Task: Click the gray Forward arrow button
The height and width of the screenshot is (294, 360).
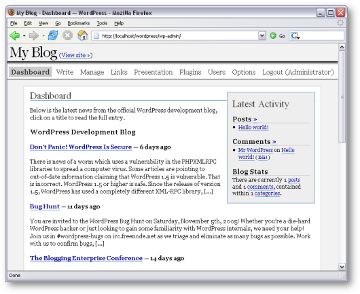Action: (x=34, y=35)
